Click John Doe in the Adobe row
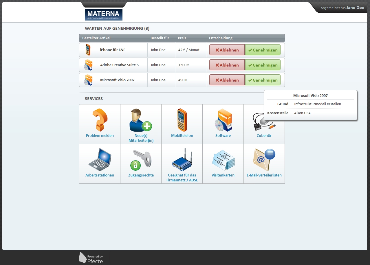Viewport: 370px width, 265px height. (158, 65)
